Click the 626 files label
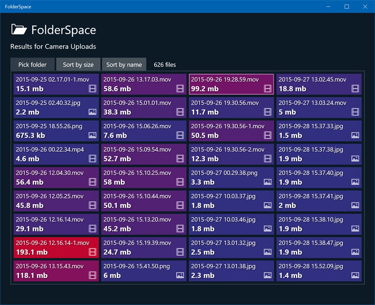 [x=164, y=64]
